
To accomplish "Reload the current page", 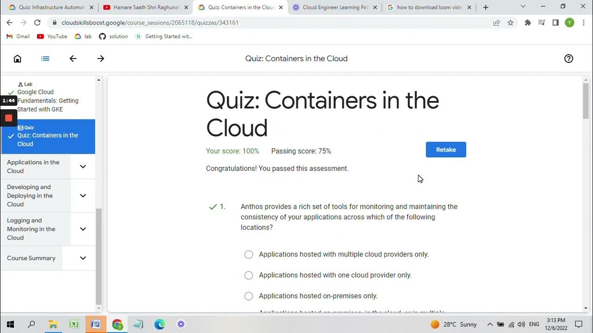I will (x=38, y=23).
